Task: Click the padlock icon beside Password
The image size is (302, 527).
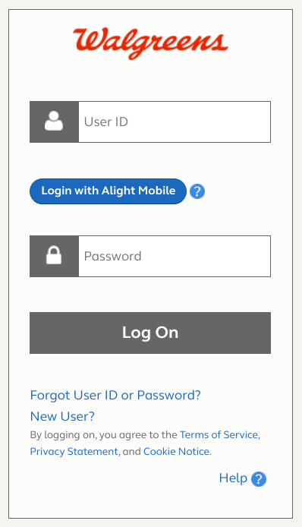Action: (x=54, y=255)
